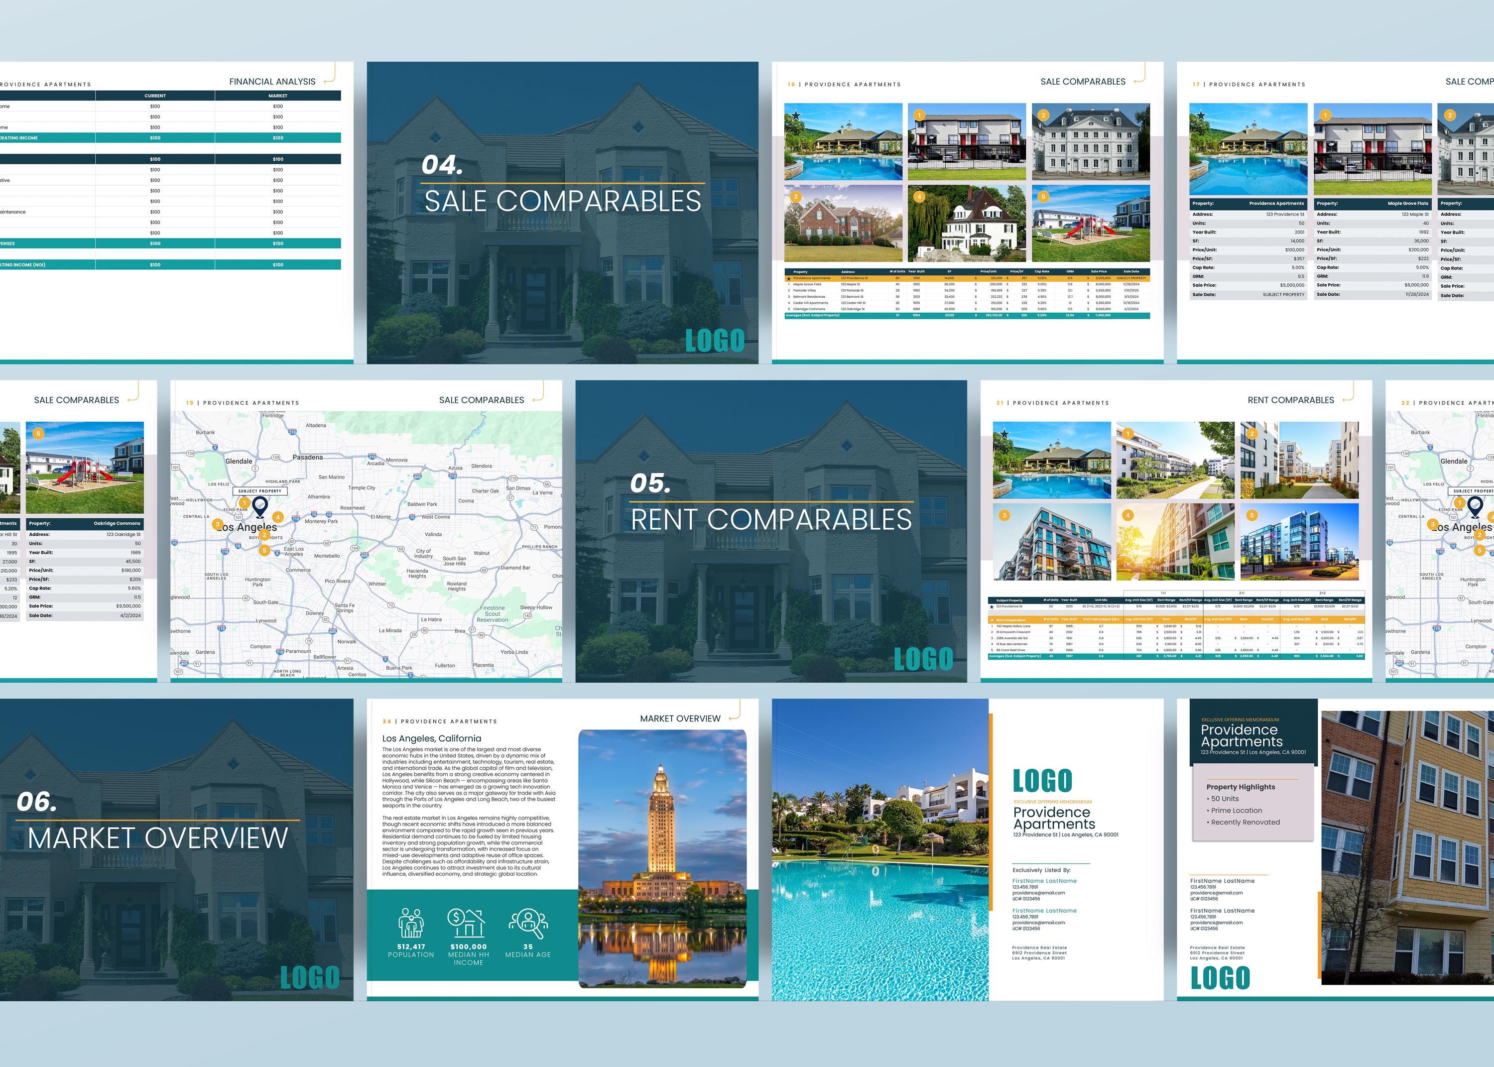Click 'Pasadena' on the page 19 map

(x=307, y=457)
